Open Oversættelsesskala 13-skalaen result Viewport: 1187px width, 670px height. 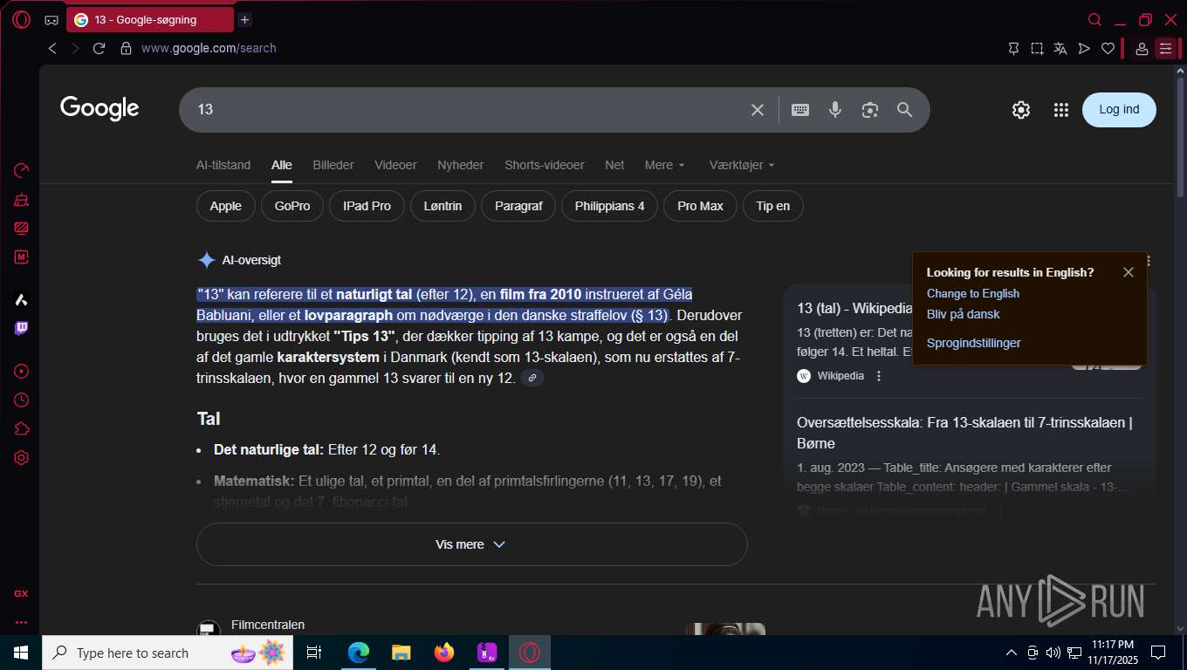(x=964, y=433)
